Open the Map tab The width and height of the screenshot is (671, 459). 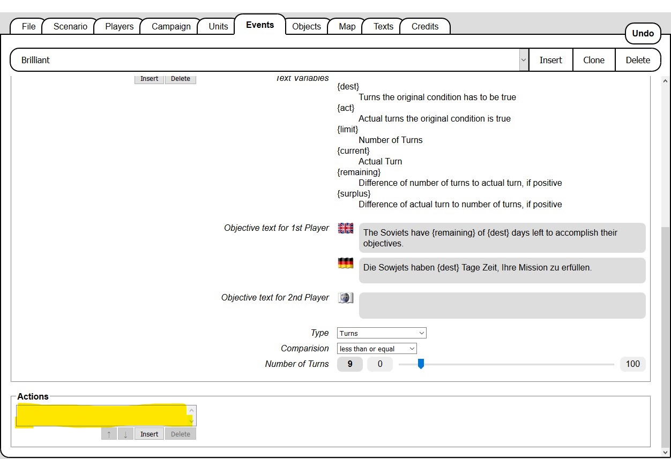pos(347,26)
